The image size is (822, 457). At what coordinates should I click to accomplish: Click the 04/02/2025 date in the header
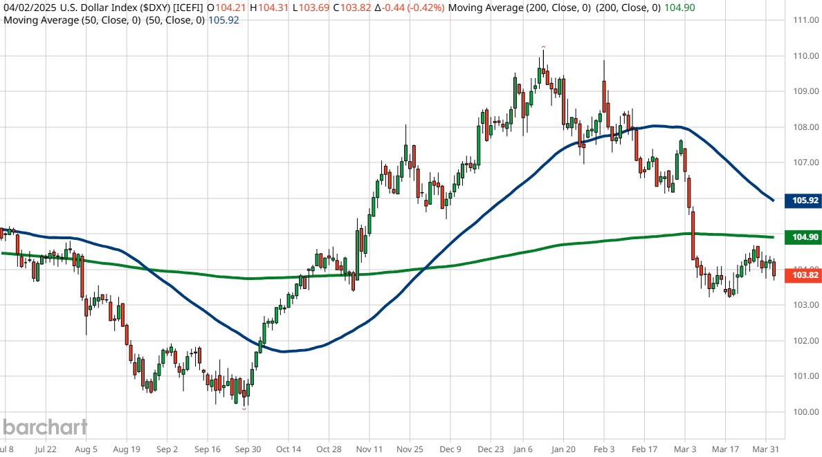29,8
